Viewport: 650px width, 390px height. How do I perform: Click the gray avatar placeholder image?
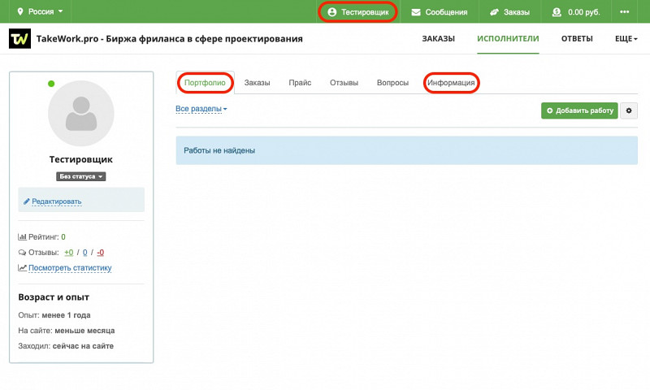coord(81,113)
